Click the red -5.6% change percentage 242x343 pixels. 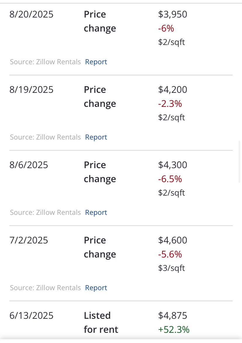click(x=170, y=254)
